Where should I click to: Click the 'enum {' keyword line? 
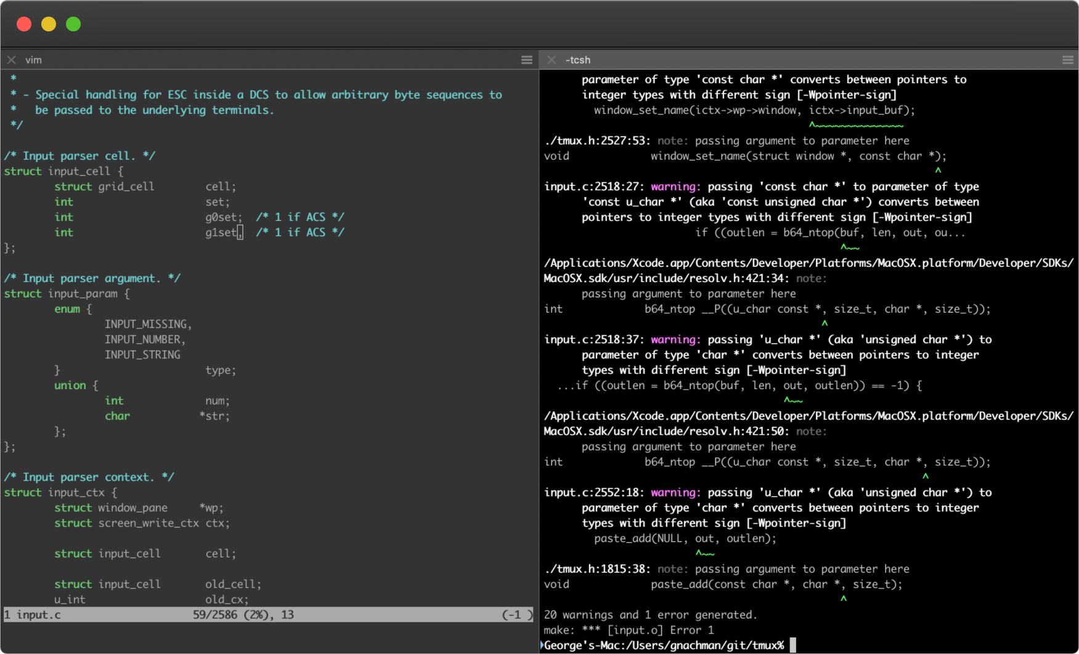coord(73,309)
